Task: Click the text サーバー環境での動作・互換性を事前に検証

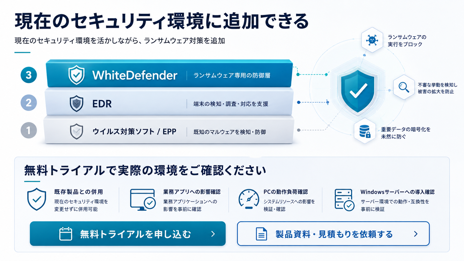Action: click(395, 205)
